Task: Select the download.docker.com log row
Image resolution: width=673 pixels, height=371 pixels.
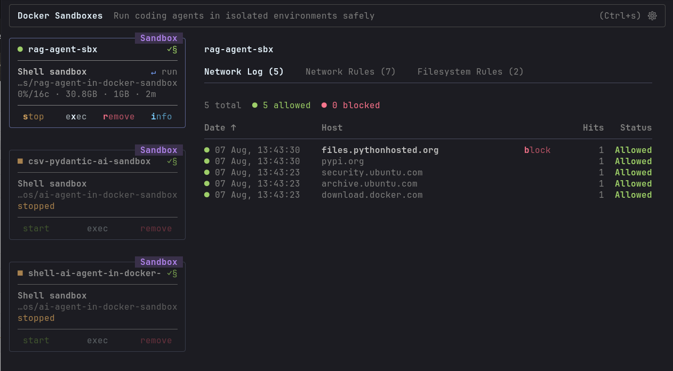Action: [x=428, y=195]
